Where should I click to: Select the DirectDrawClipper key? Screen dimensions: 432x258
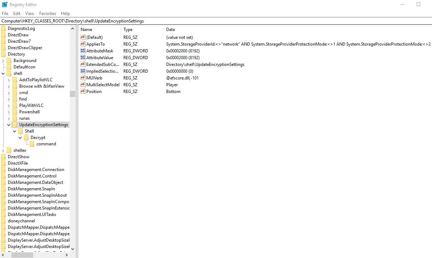[x=25, y=48]
